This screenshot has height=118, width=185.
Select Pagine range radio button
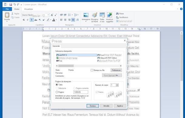[57, 92]
